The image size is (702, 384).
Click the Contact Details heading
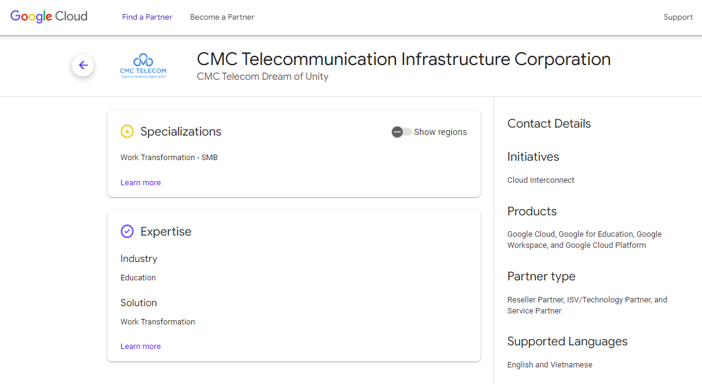(x=549, y=124)
